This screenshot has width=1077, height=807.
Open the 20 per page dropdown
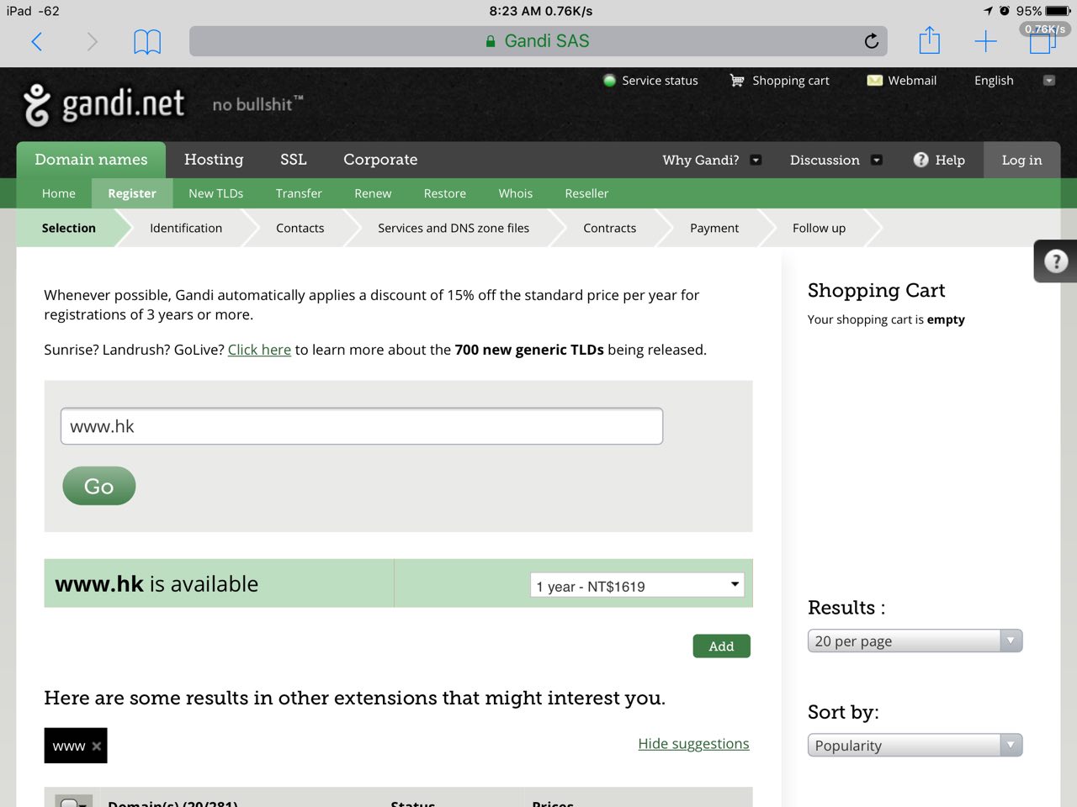click(915, 641)
